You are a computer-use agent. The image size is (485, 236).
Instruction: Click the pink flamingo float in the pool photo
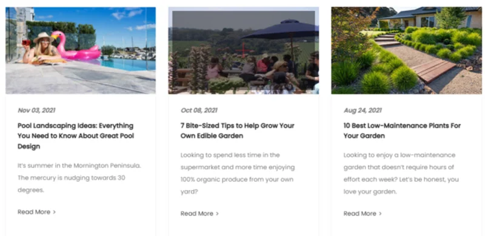point(76,47)
